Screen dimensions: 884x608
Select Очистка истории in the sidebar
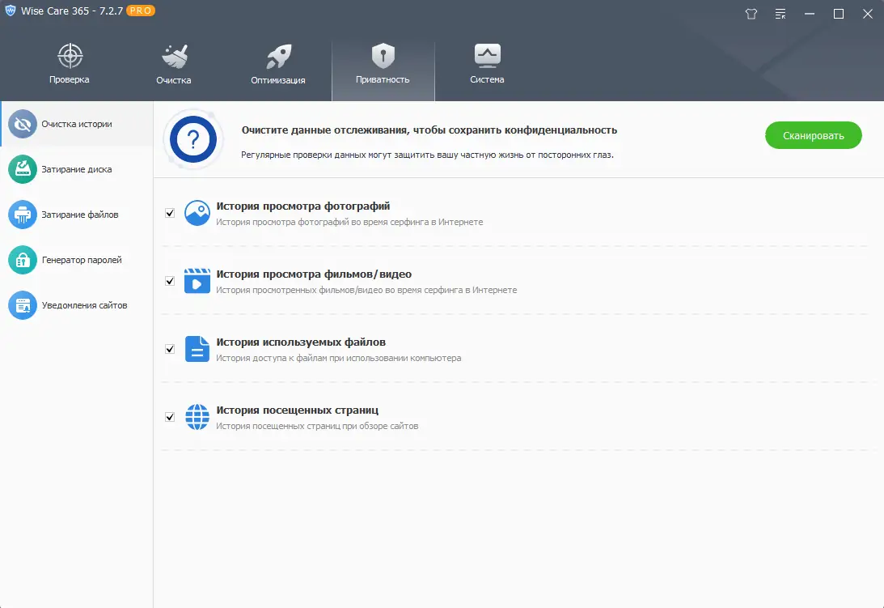[76, 124]
